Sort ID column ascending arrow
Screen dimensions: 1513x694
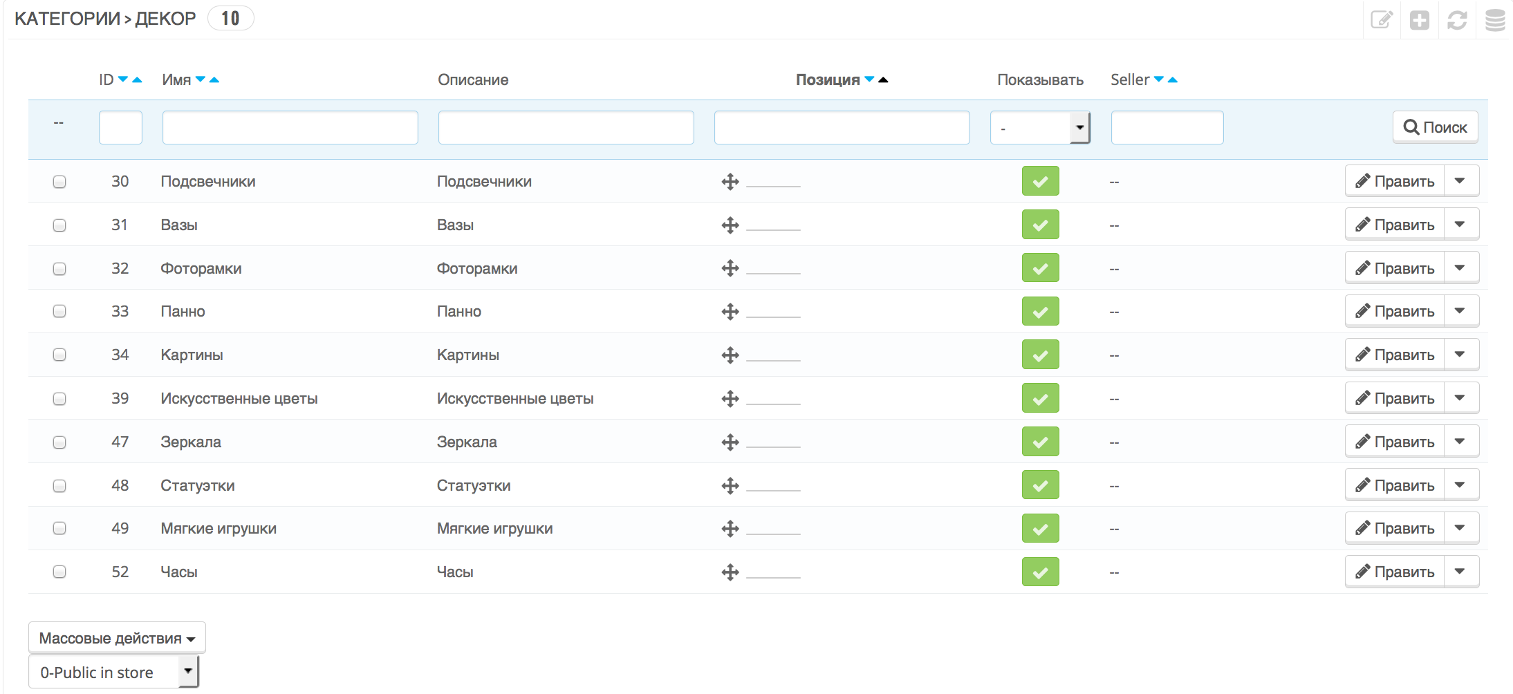point(138,80)
